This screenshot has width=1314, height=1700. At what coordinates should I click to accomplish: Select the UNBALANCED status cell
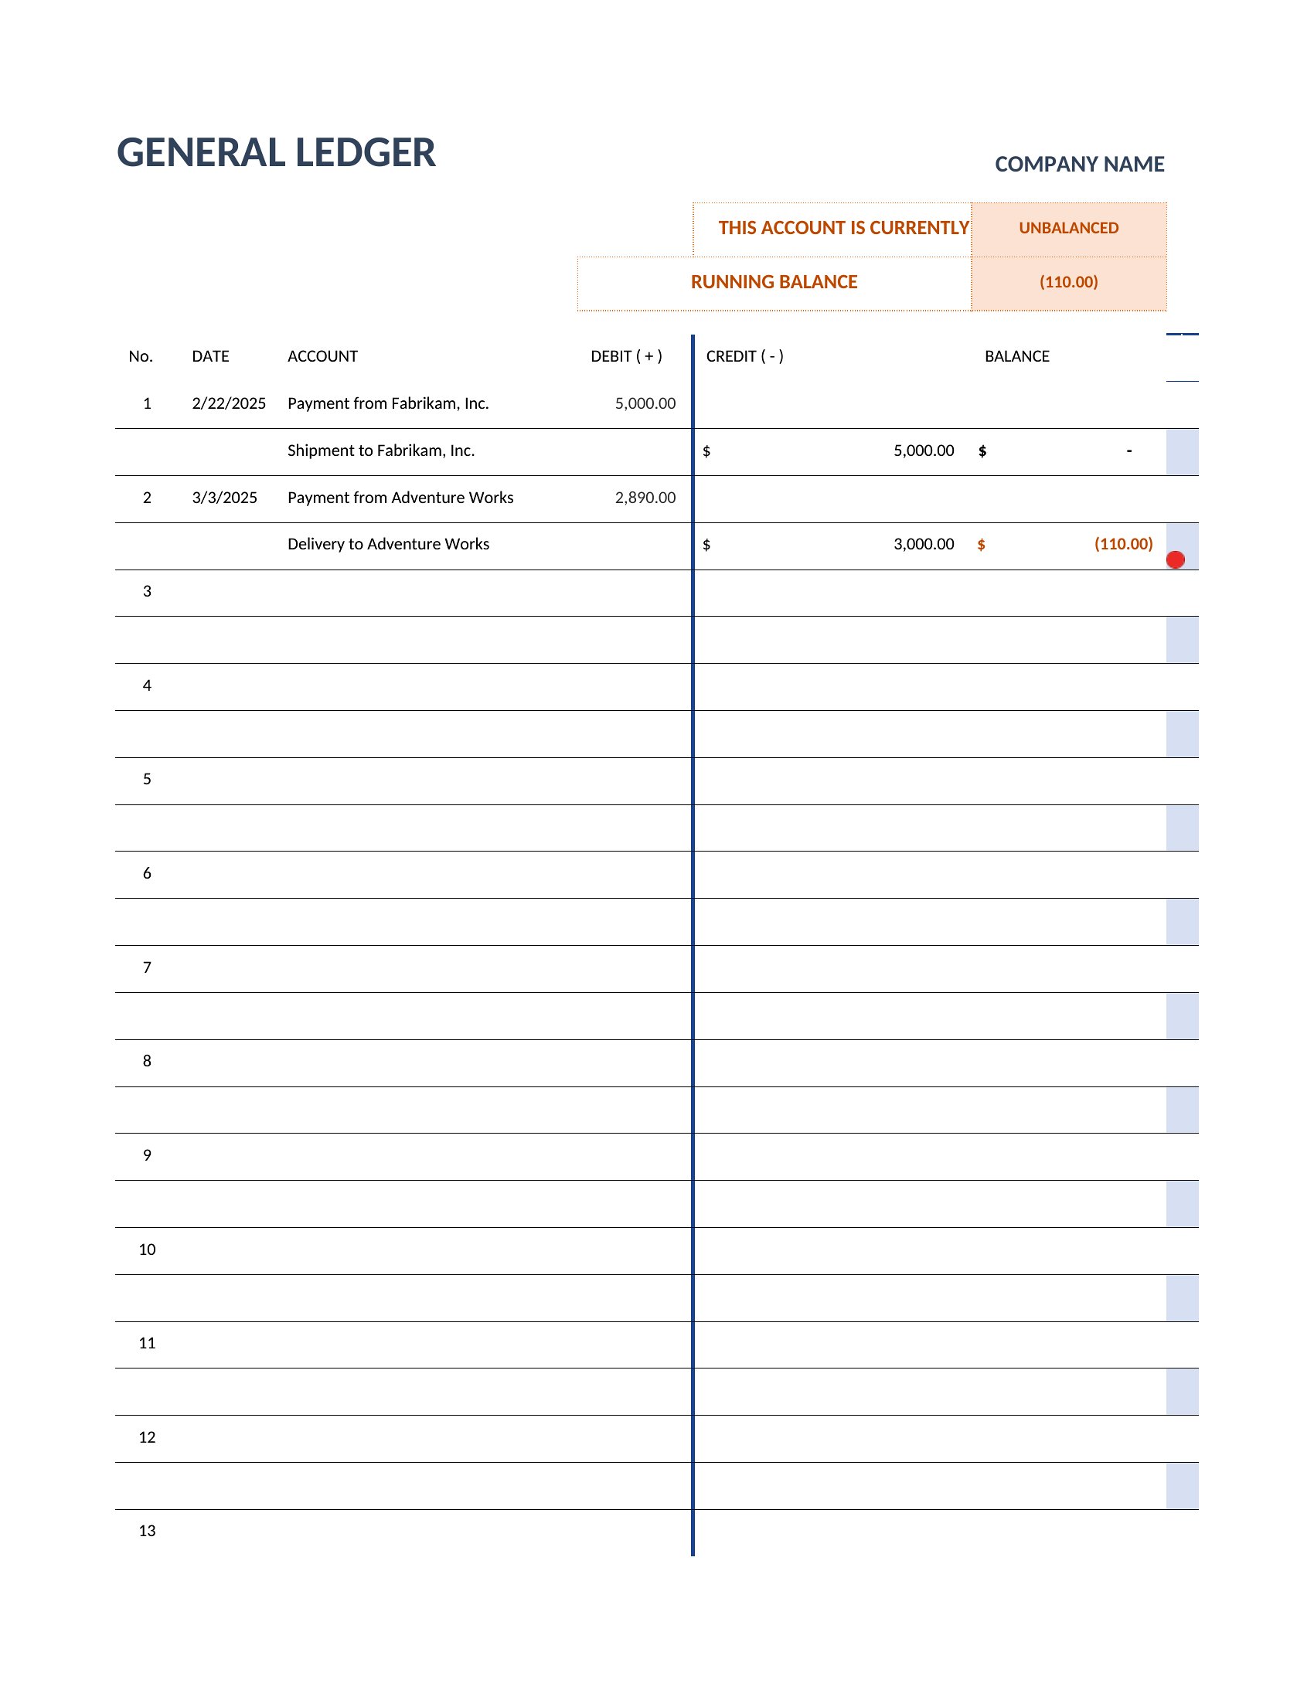pyautogui.click(x=1069, y=229)
